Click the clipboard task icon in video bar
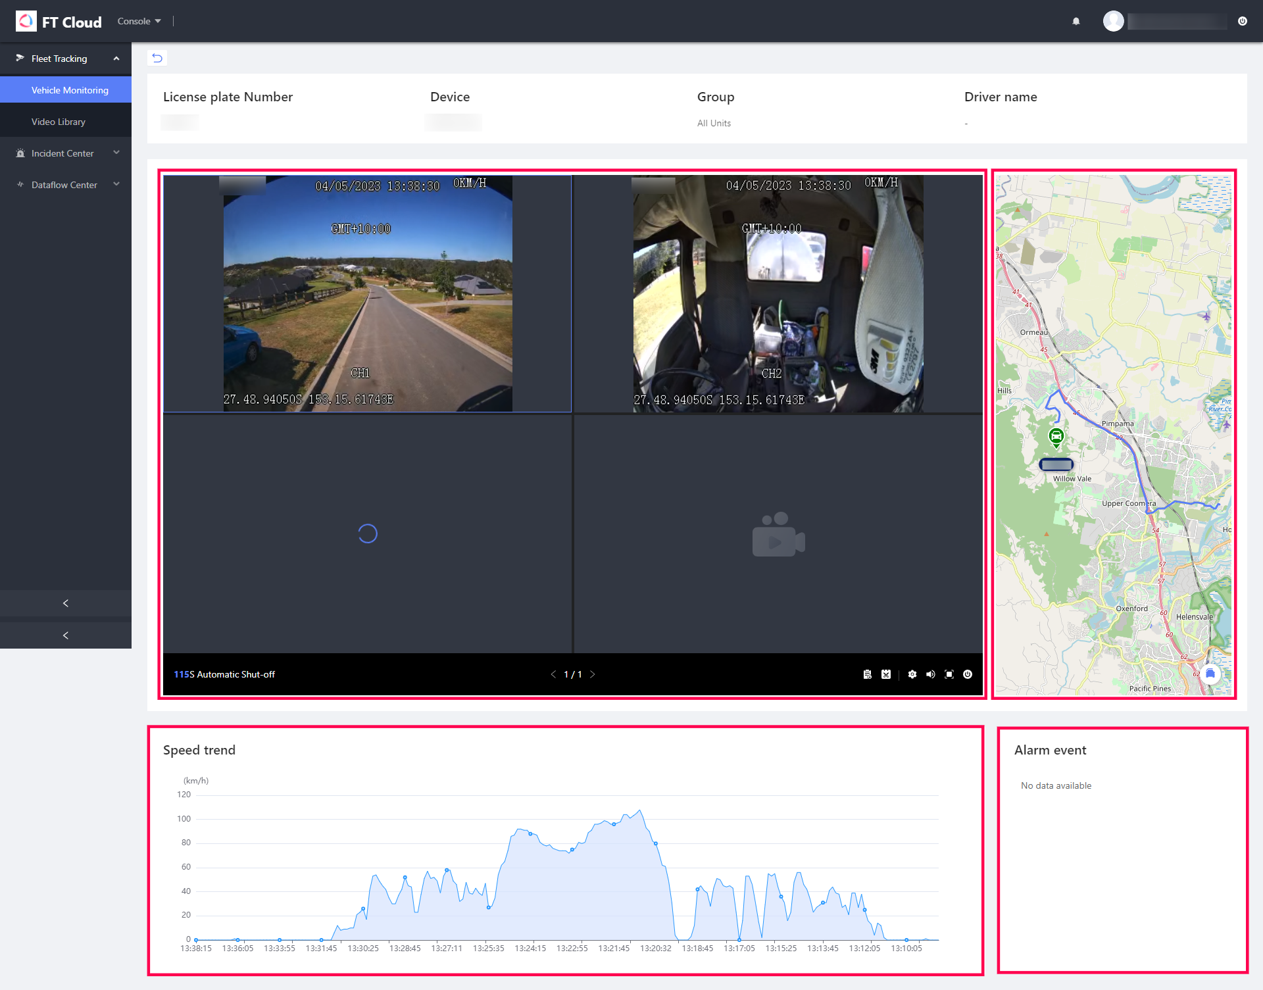1263x990 pixels. click(x=868, y=674)
